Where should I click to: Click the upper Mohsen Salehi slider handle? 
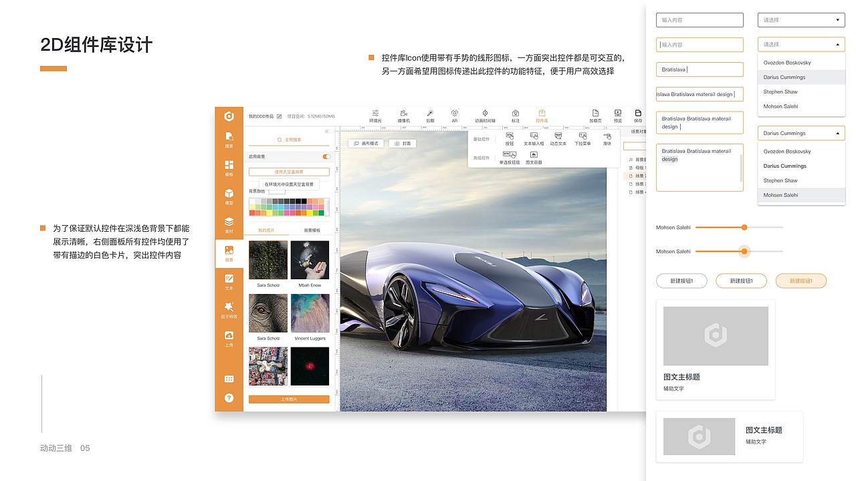[744, 227]
